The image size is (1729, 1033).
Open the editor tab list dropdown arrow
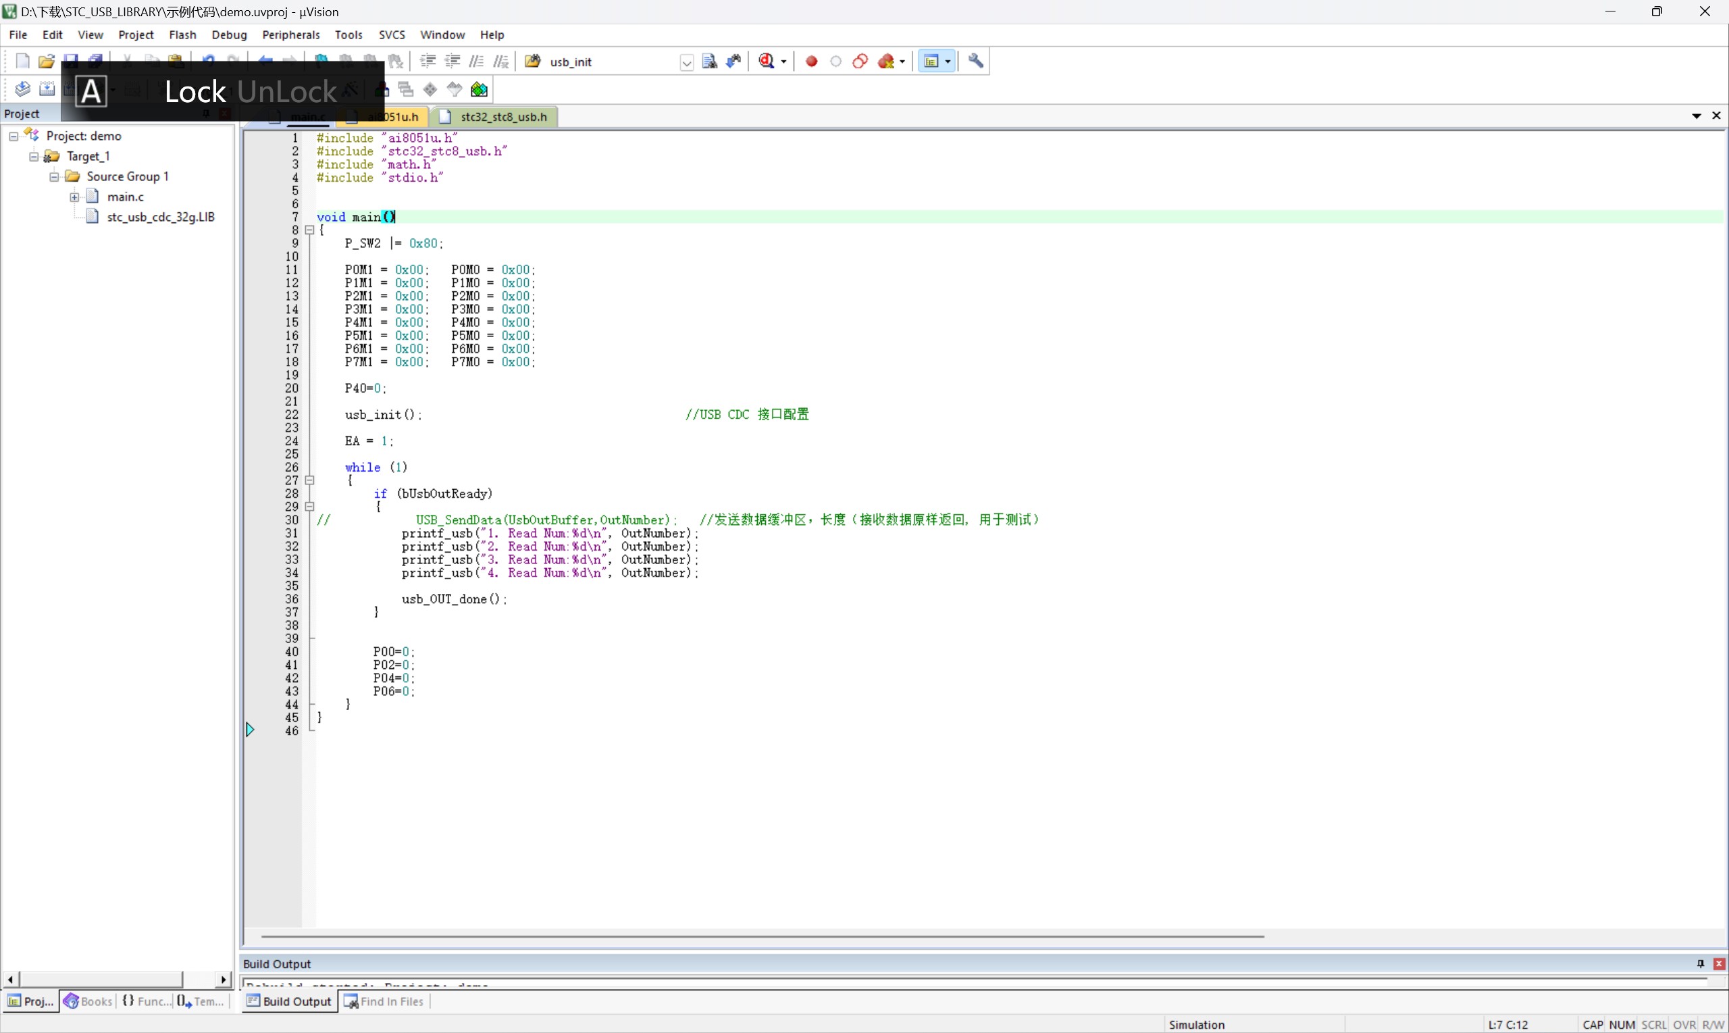tap(1697, 116)
